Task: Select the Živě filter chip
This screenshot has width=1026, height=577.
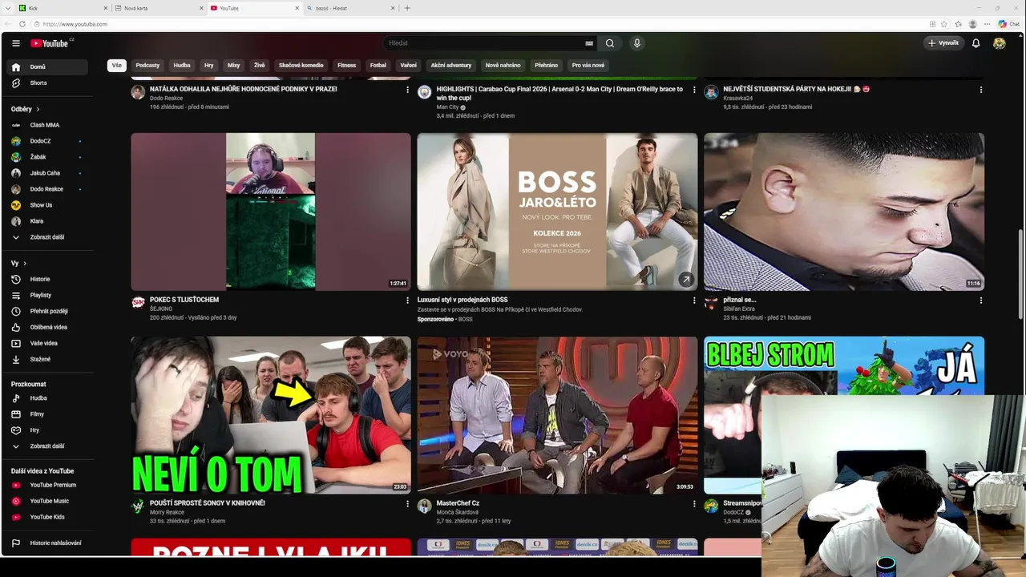Action: [x=260, y=66]
